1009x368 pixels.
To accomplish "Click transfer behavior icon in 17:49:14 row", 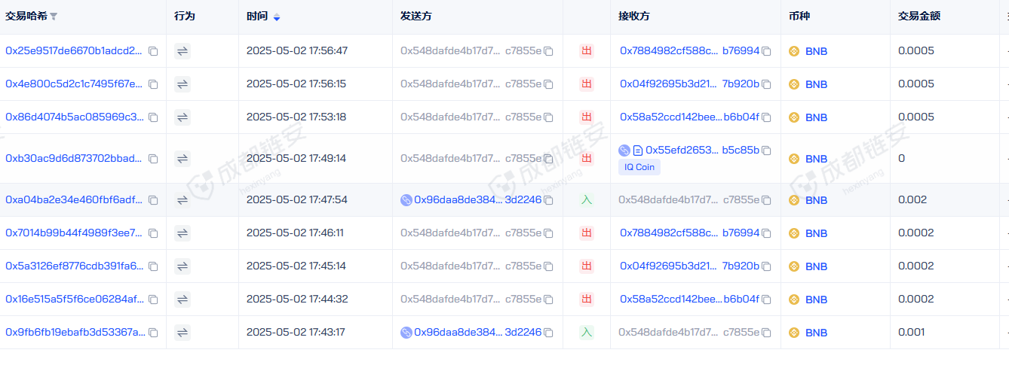I will pos(182,159).
